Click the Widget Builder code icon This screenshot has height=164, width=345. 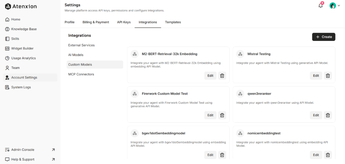[x=7, y=48]
